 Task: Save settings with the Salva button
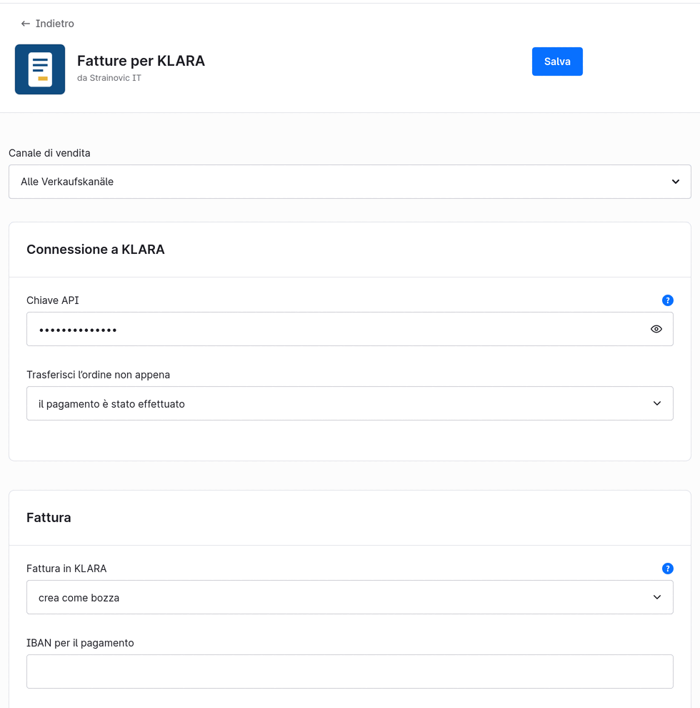(557, 62)
